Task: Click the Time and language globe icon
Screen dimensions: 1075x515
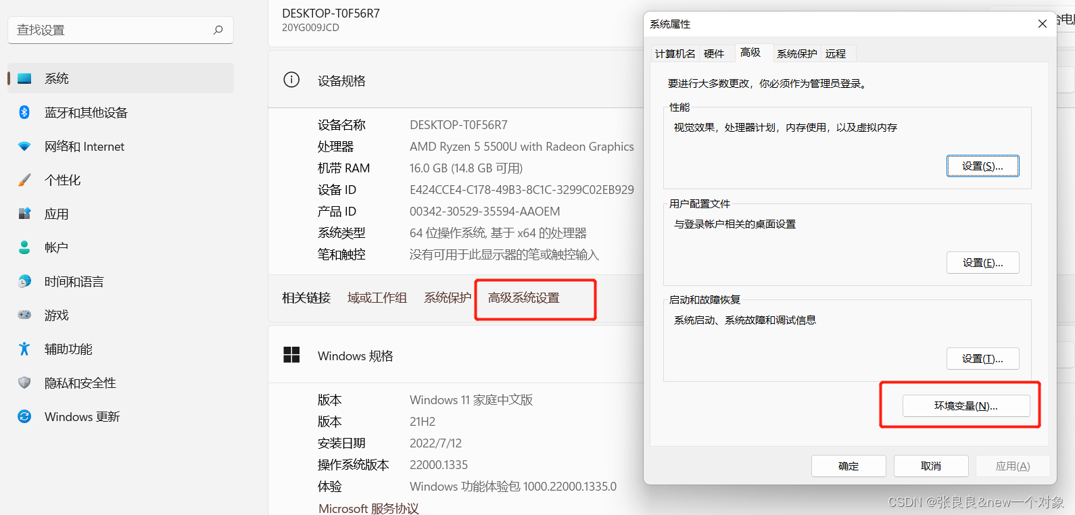Action: tap(24, 281)
